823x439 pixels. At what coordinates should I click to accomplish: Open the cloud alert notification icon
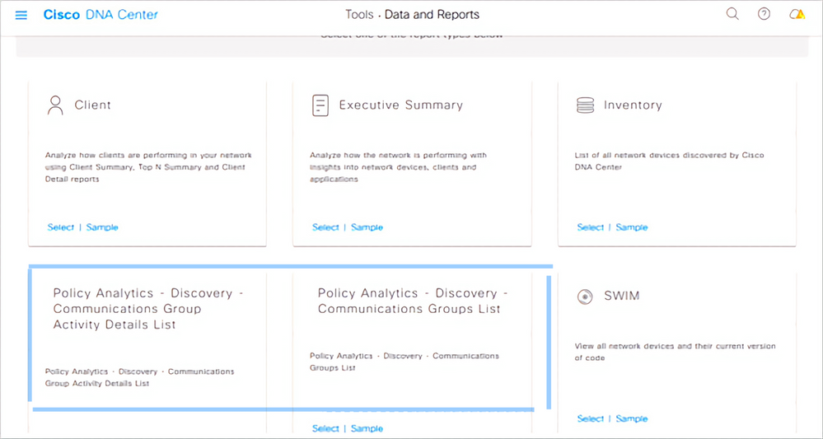[x=797, y=15]
